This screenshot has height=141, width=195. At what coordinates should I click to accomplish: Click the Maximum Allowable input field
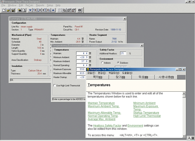pyautogui.click(x=81, y=73)
